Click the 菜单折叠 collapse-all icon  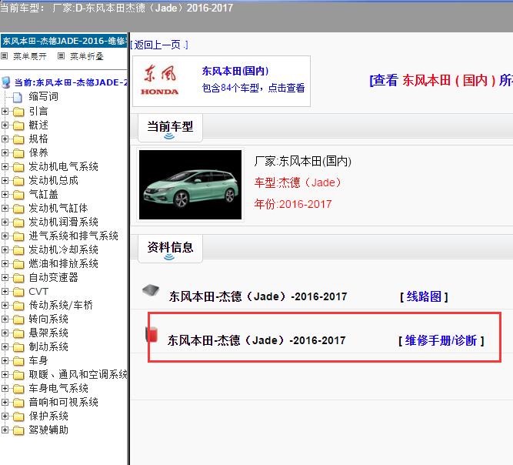pyautogui.click(x=61, y=56)
